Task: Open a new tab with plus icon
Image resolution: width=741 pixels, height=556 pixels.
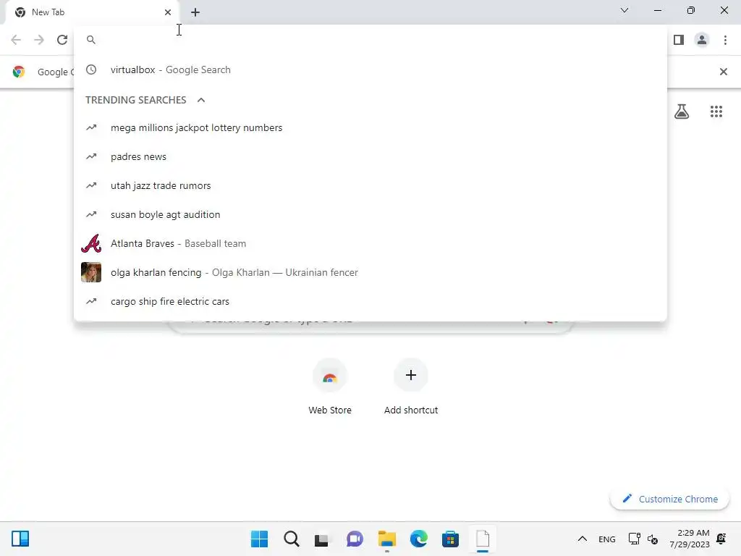Action: pyautogui.click(x=195, y=12)
